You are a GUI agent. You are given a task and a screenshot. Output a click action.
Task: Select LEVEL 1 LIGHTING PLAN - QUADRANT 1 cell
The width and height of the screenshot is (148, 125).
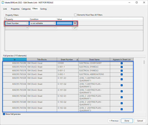tap(94, 79)
